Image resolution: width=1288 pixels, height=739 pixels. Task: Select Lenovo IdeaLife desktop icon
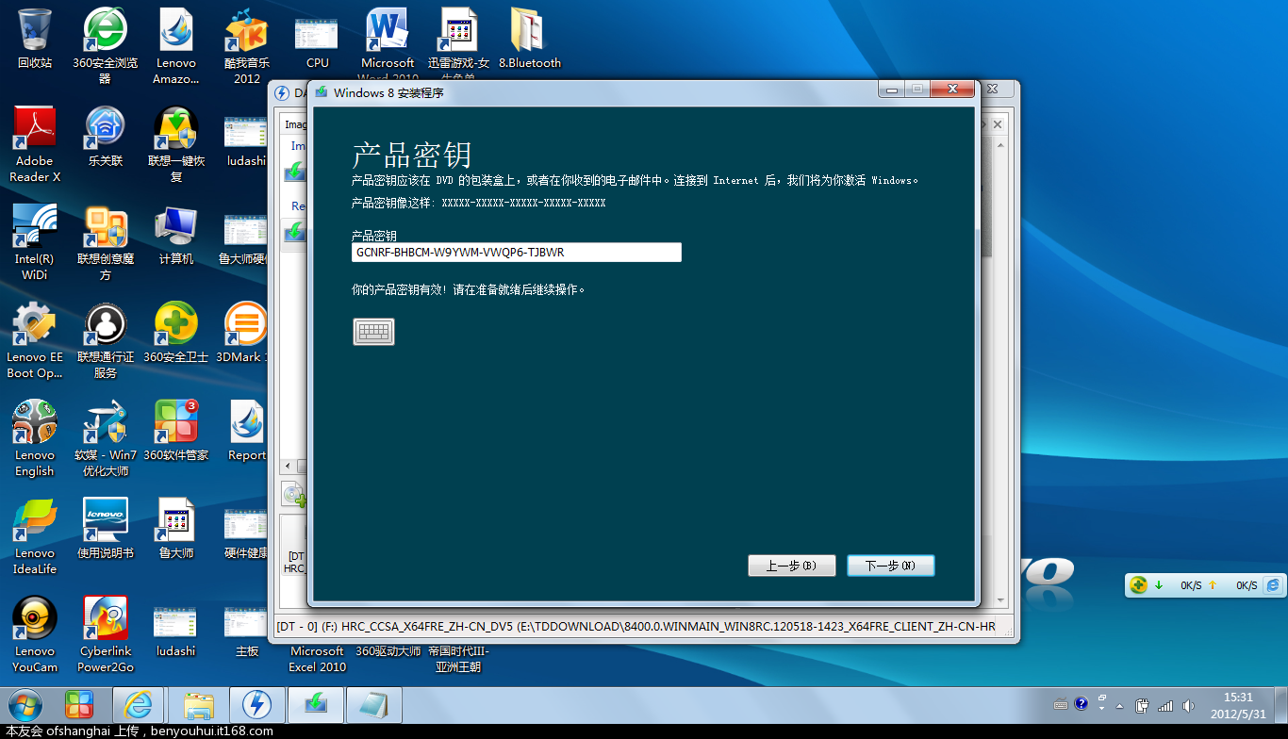coord(35,536)
